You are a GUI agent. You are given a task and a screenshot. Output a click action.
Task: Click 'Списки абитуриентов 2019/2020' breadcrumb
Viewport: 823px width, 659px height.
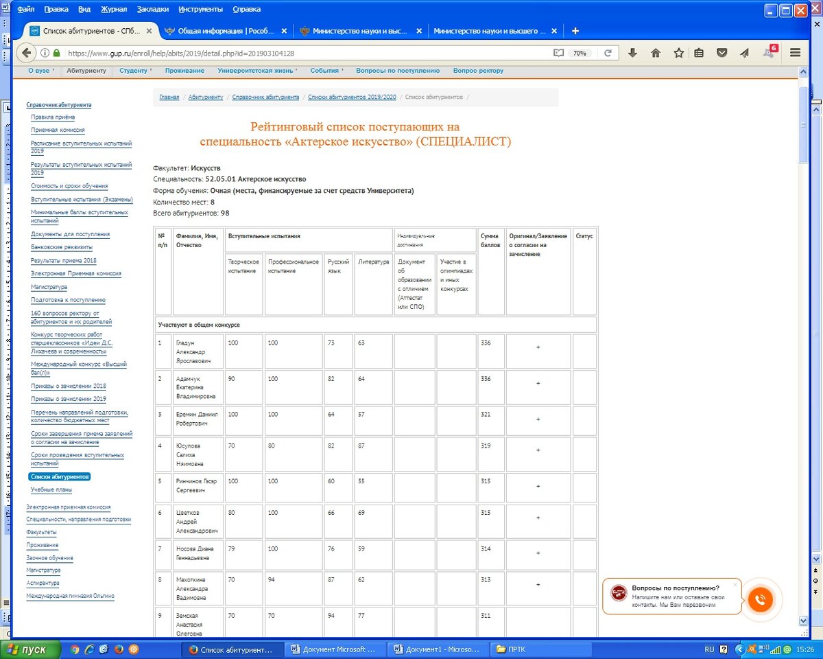tap(352, 97)
